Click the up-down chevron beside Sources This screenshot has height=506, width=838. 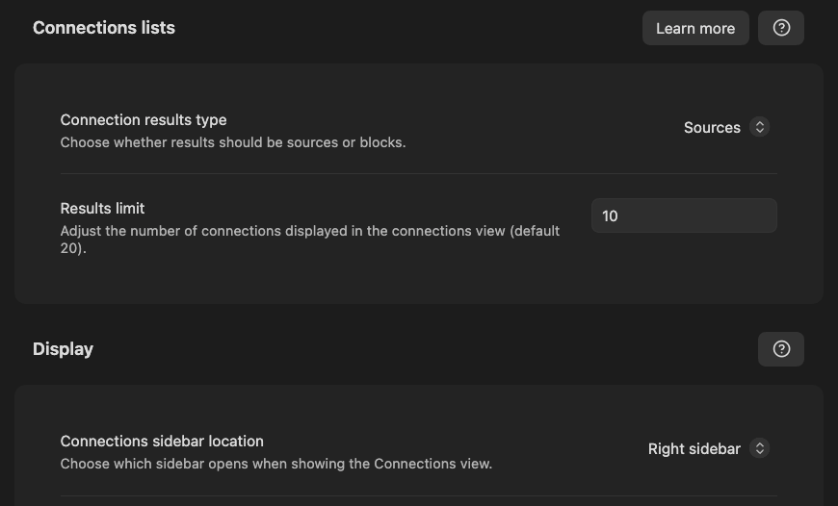(x=759, y=127)
